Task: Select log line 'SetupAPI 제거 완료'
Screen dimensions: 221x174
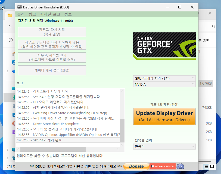Action: [x=68, y=140]
